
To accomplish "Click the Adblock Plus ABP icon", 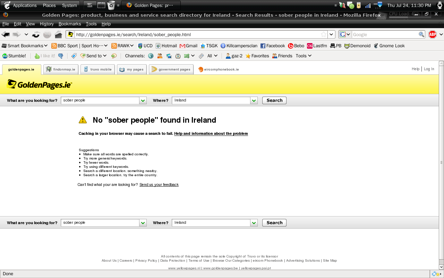I will tap(432, 34).
